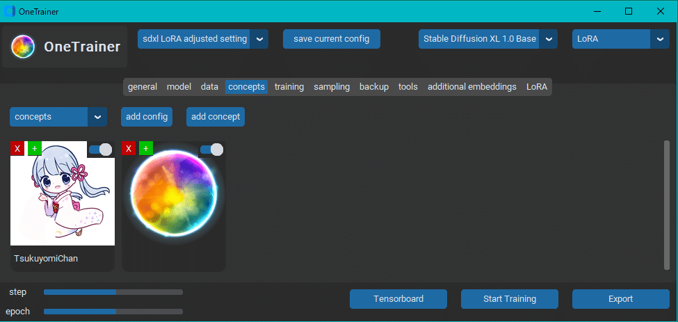This screenshot has height=322, width=678.
Task: Go to the data tab
Action: click(x=209, y=87)
